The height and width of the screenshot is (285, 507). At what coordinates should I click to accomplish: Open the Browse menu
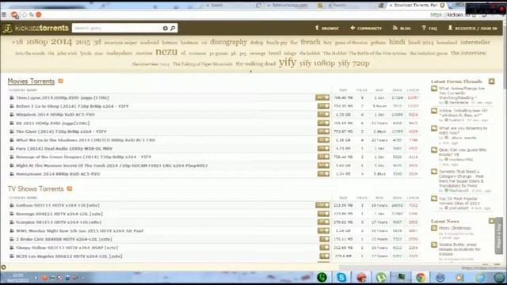[x=327, y=28]
